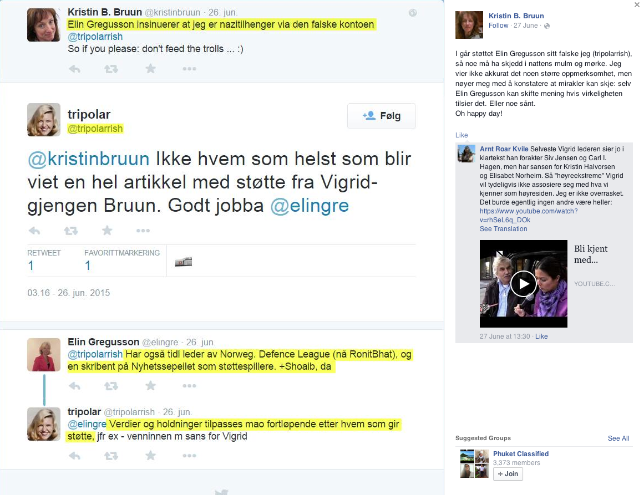Screen dimensions: 644x495
Task: Open the retweeter avatar thumbnail
Action: (x=184, y=262)
